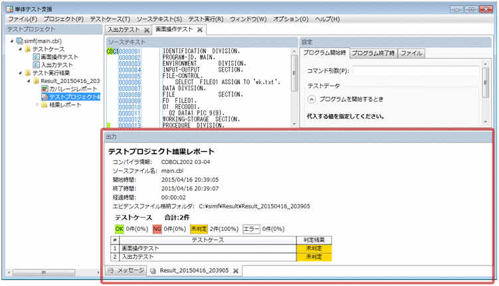
Task: Switch to the 入出力テスト tab
Action: 124,30
